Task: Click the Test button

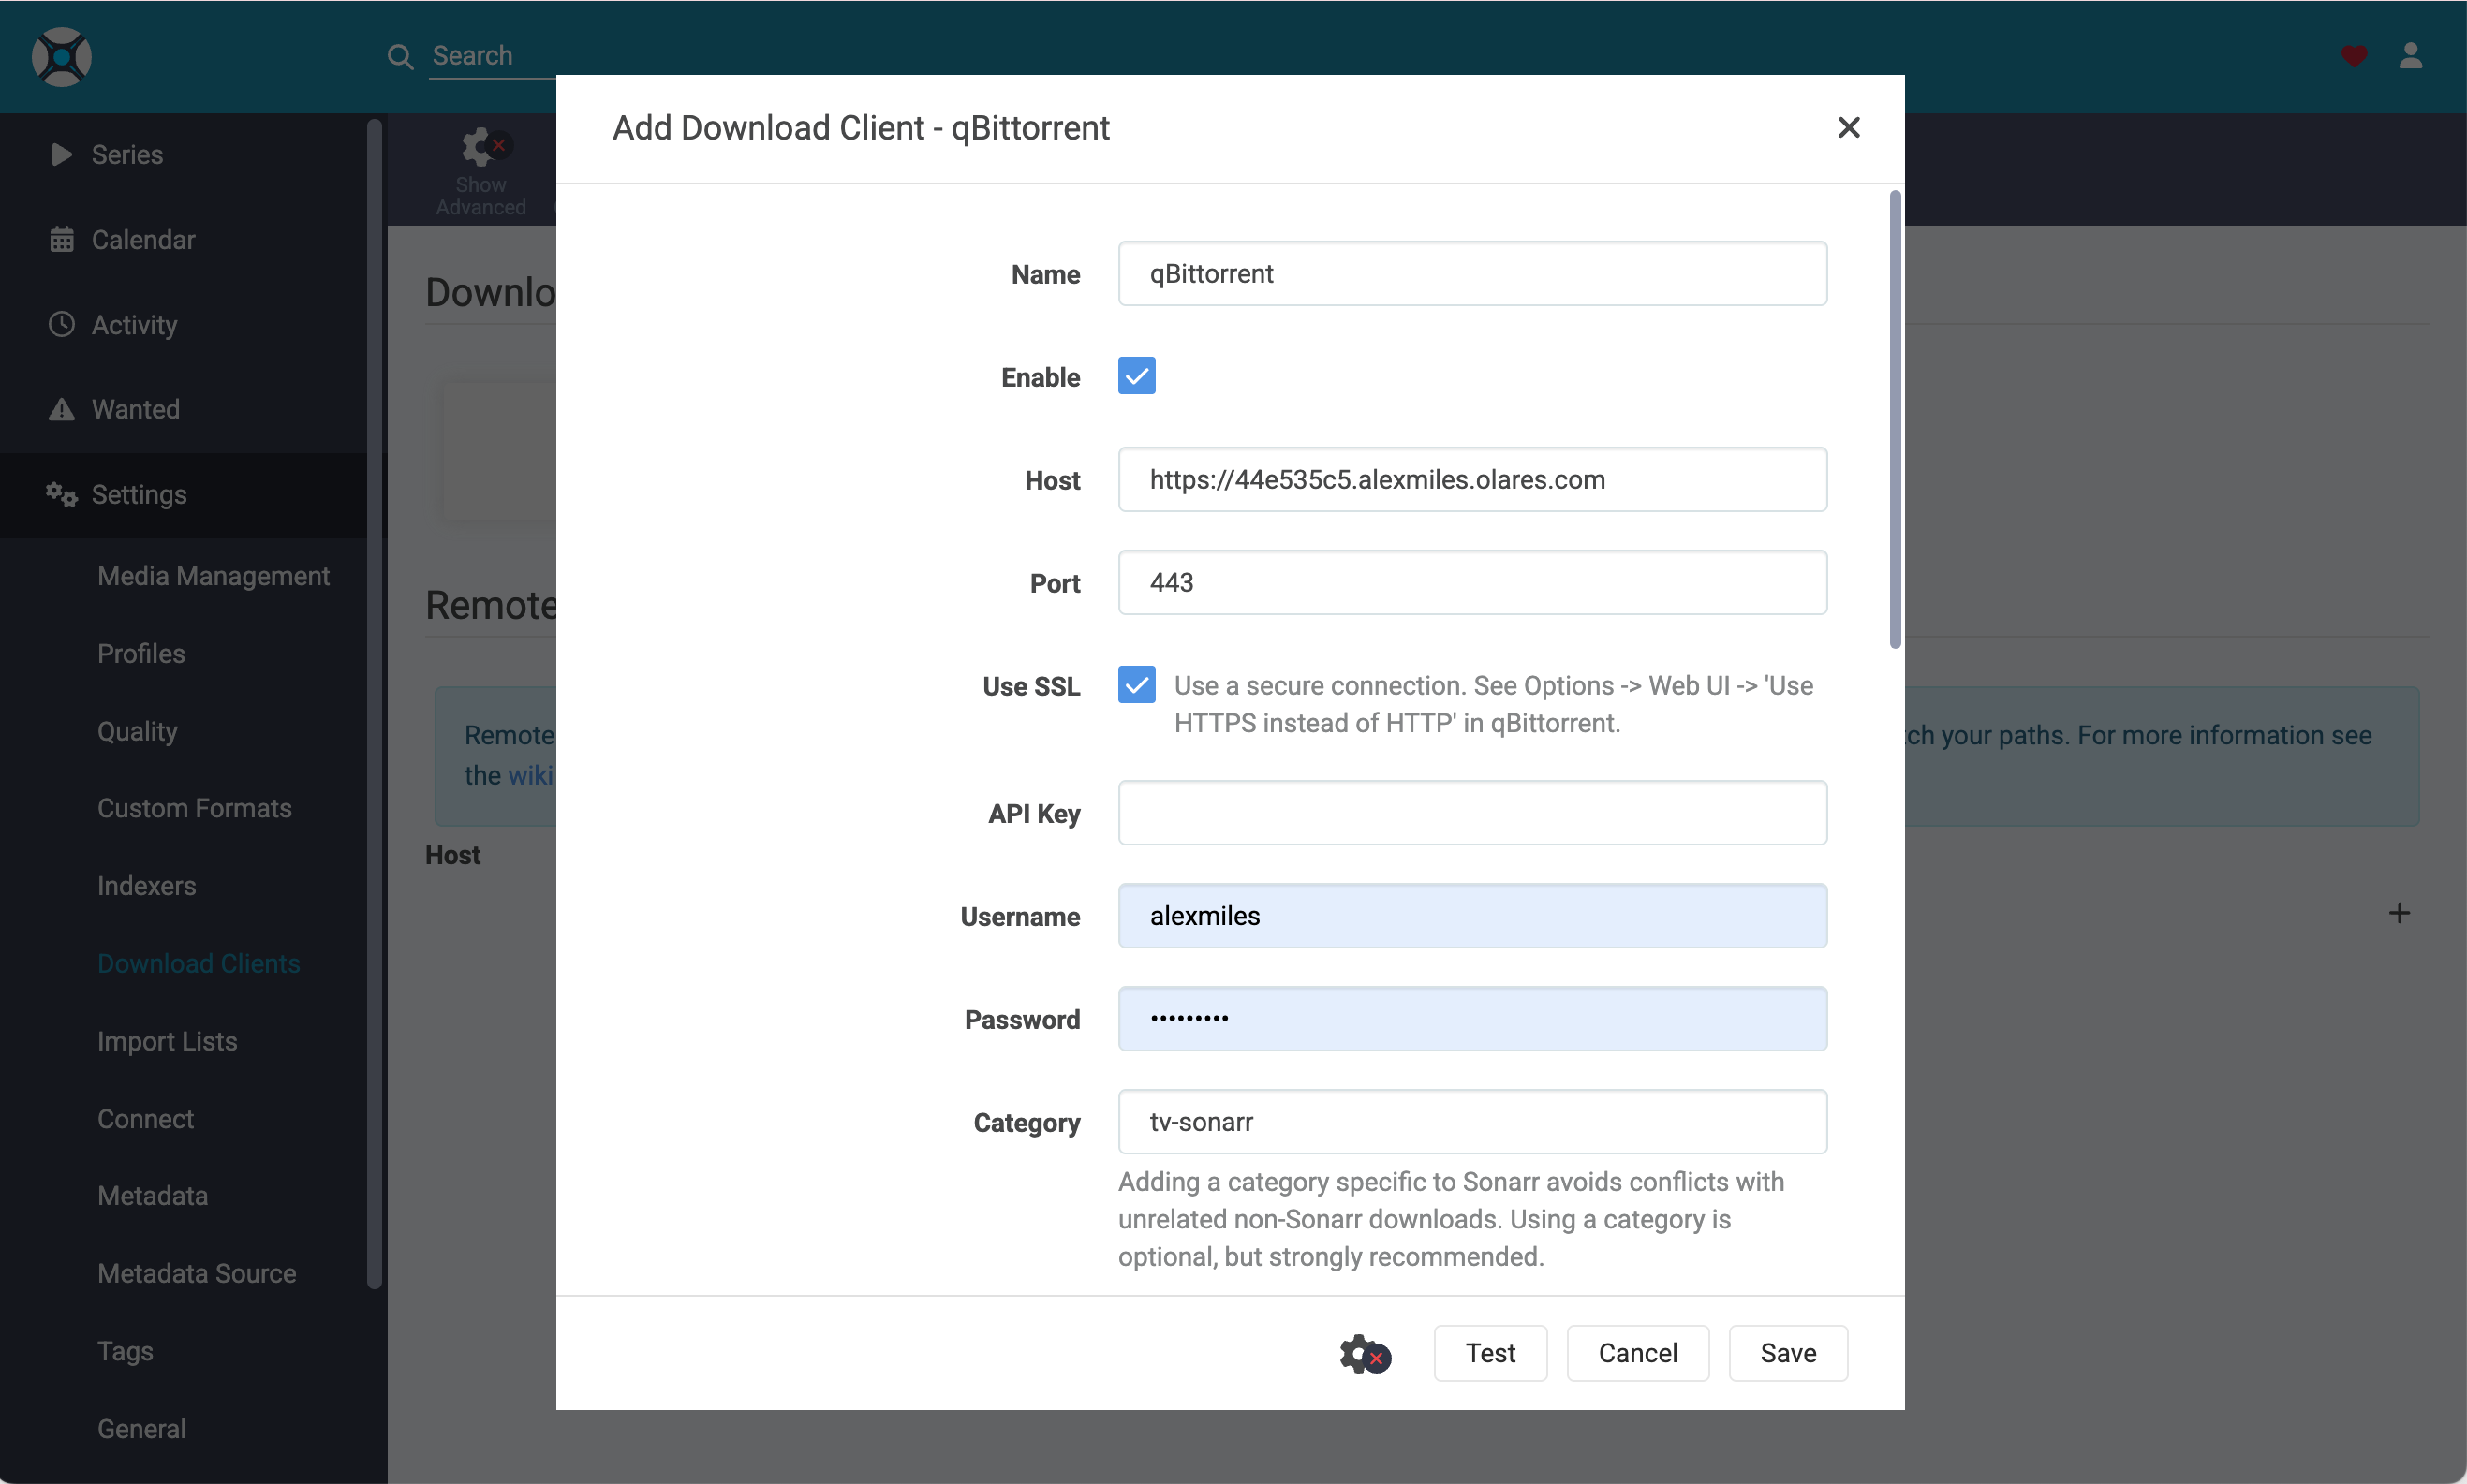Action: click(1489, 1353)
